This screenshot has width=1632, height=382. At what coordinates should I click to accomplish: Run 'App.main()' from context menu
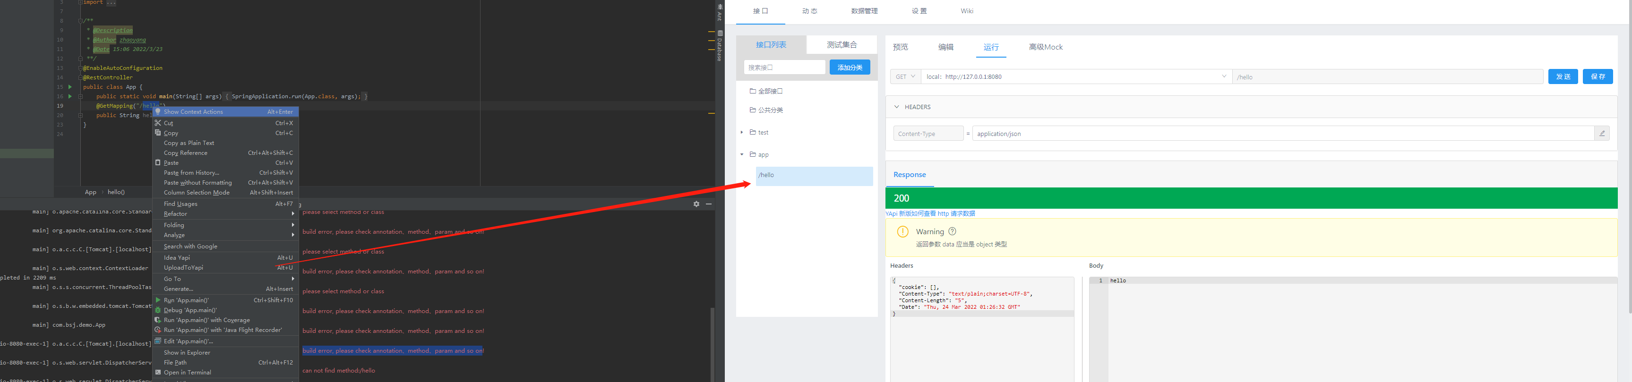tap(225, 300)
